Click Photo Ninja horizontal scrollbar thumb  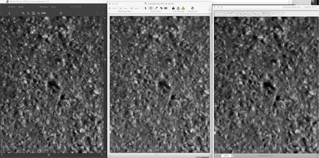coord(49,155)
